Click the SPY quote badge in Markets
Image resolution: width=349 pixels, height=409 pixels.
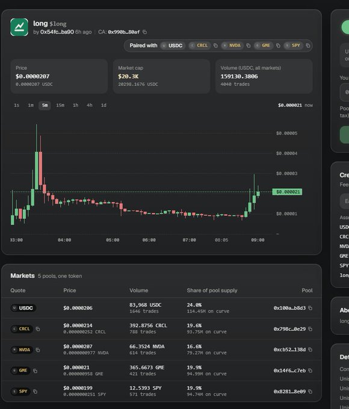20,392
